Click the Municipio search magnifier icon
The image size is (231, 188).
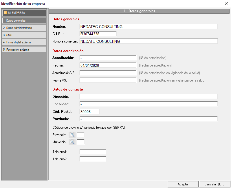[72, 142]
